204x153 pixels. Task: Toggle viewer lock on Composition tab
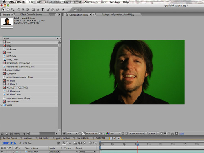point(67,15)
